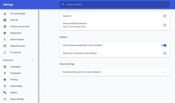The width and height of the screenshot is (175, 103).
Task: Click the person icon beside You and Google
Action: (5, 14)
